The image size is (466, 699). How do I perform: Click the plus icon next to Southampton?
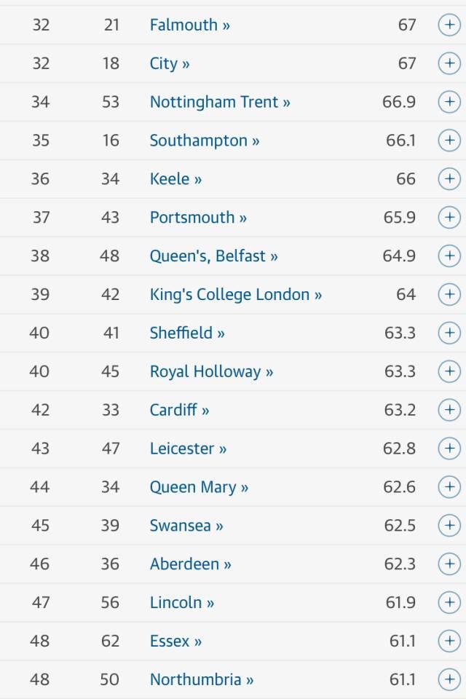coord(449,141)
